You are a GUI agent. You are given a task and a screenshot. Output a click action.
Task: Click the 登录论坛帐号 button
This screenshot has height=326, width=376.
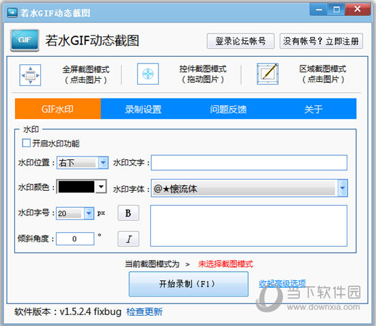point(241,41)
